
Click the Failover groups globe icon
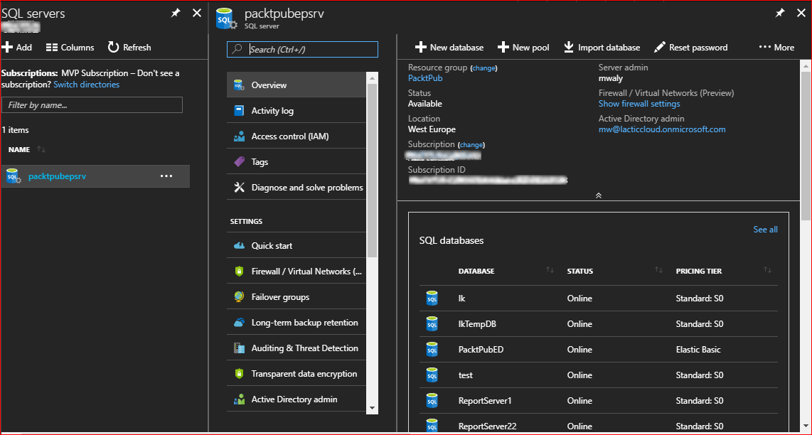tap(239, 296)
